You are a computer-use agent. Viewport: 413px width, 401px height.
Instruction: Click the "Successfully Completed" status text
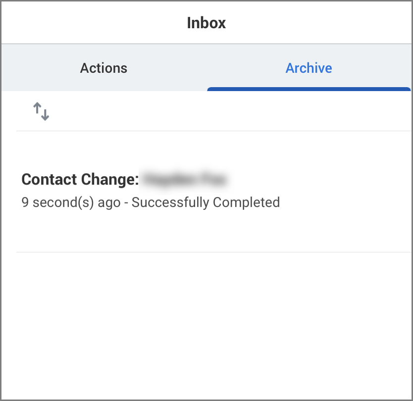click(x=206, y=202)
